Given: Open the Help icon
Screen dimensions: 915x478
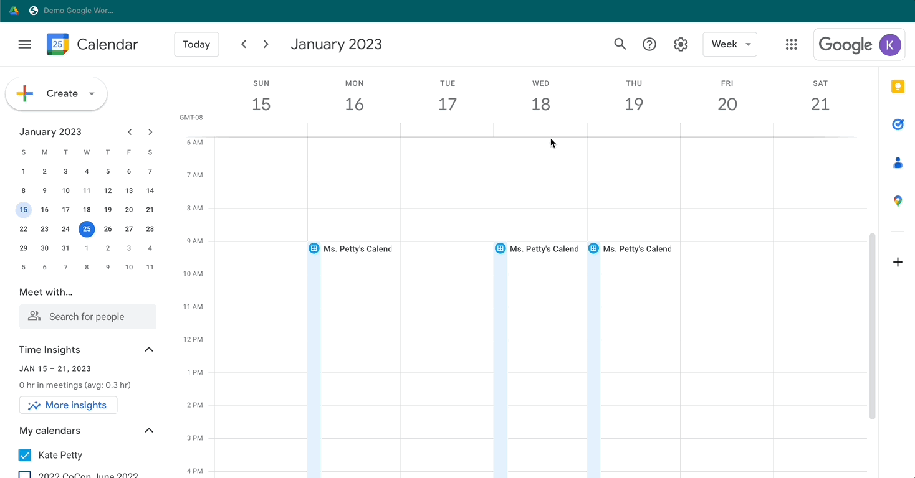Looking at the screenshot, I should pos(649,44).
